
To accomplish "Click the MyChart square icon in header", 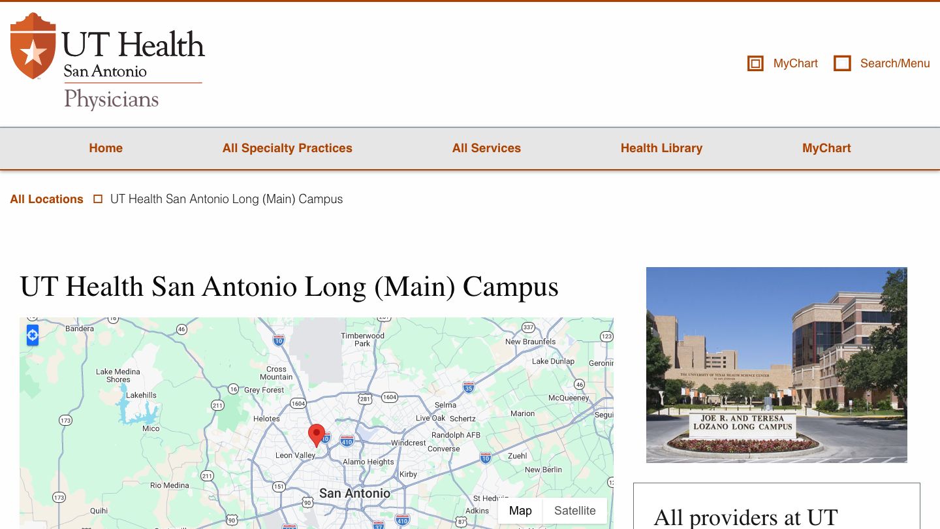I will (x=755, y=63).
